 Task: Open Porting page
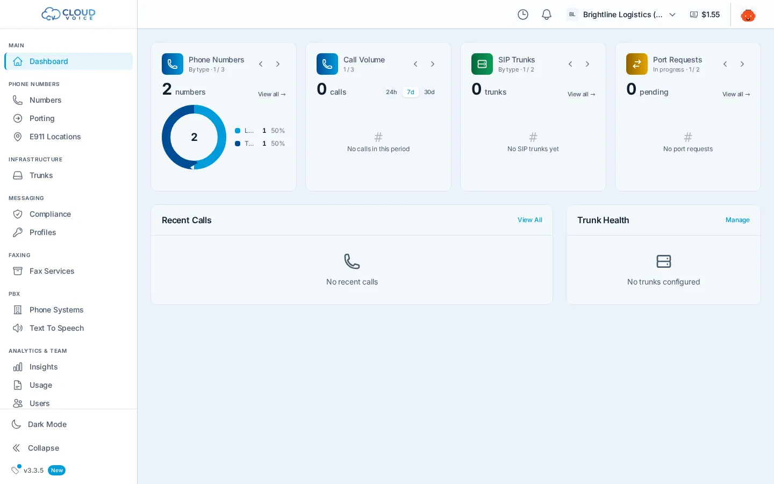[x=68, y=118]
